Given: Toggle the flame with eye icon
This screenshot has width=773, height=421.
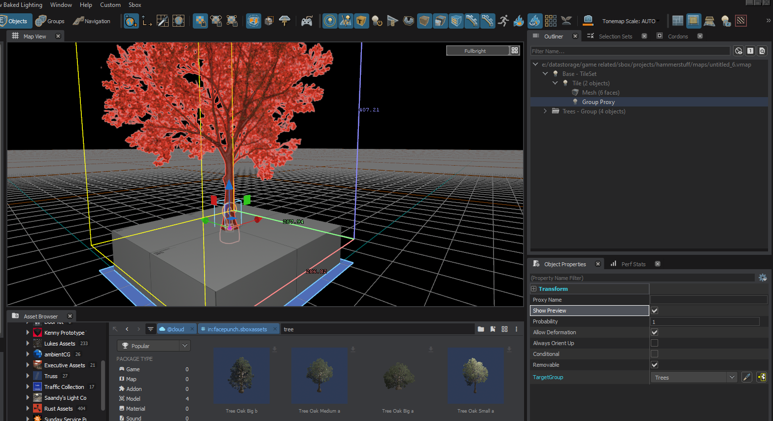Looking at the screenshot, I should [535, 21].
